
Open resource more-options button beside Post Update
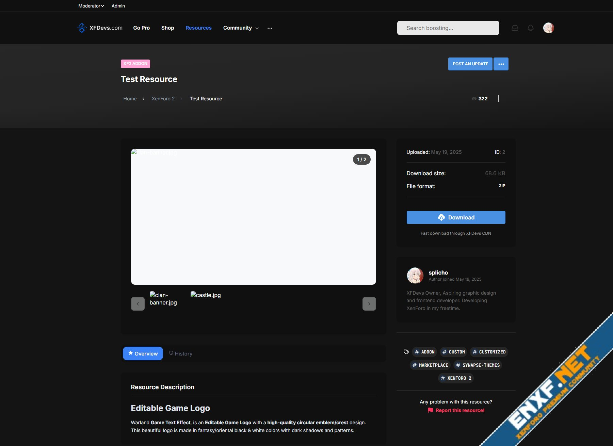501,64
